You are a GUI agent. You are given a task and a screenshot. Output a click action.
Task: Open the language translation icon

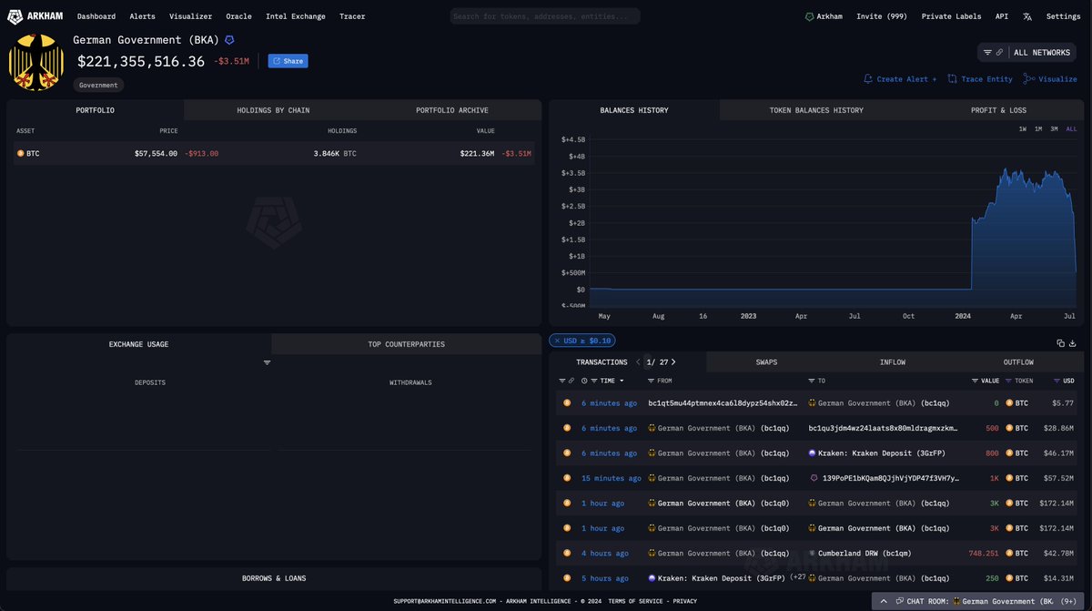(1027, 16)
